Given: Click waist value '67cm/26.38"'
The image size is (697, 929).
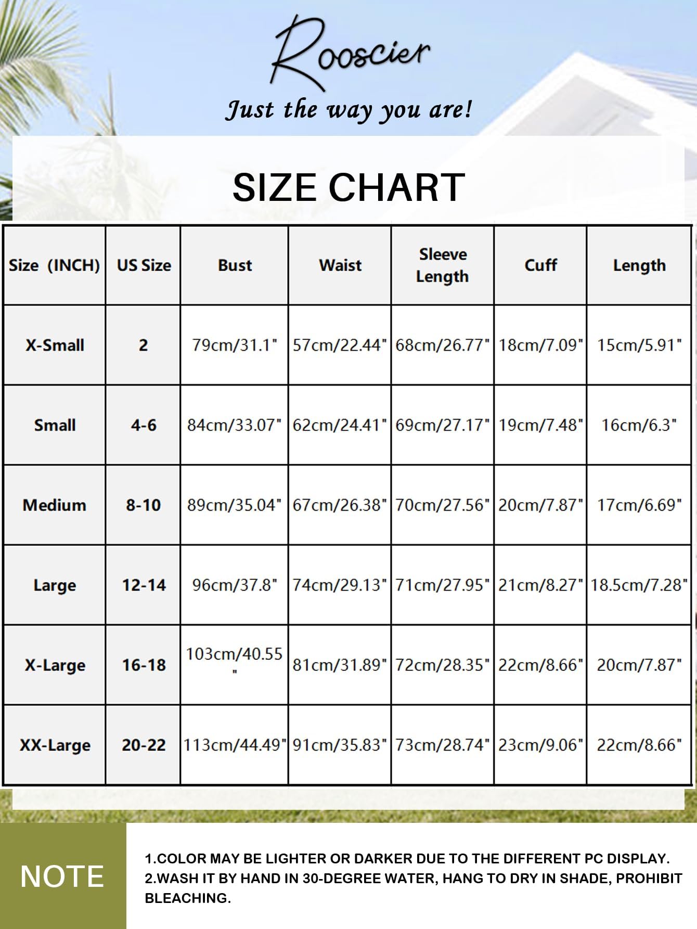Looking at the screenshot, I should pos(340,505).
